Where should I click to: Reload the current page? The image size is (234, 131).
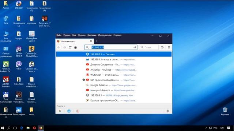70,47
